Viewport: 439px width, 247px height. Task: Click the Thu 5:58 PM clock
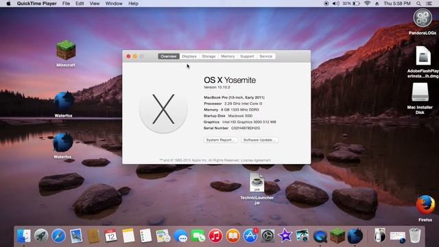pyautogui.click(x=397, y=3)
